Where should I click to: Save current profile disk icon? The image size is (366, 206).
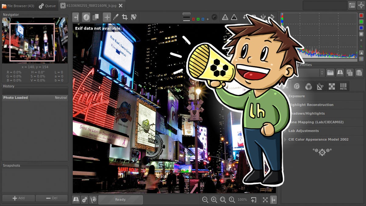(340, 73)
